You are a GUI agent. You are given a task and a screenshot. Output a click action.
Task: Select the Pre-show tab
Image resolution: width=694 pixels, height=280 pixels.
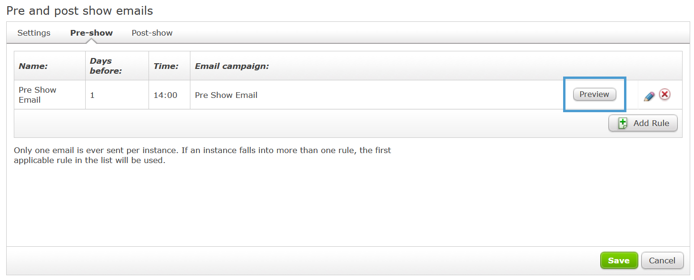[91, 33]
